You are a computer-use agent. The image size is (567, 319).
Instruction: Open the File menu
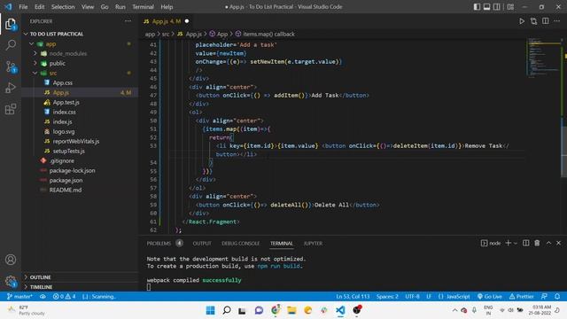click(x=23, y=7)
